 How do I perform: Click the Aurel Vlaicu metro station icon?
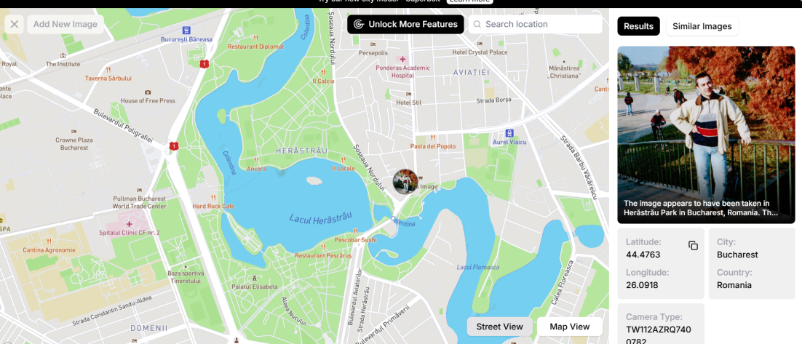pos(509,133)
